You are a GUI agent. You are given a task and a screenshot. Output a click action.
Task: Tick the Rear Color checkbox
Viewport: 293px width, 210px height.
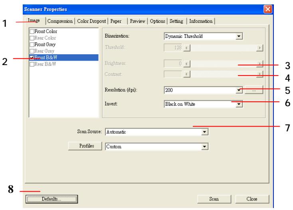32,38
